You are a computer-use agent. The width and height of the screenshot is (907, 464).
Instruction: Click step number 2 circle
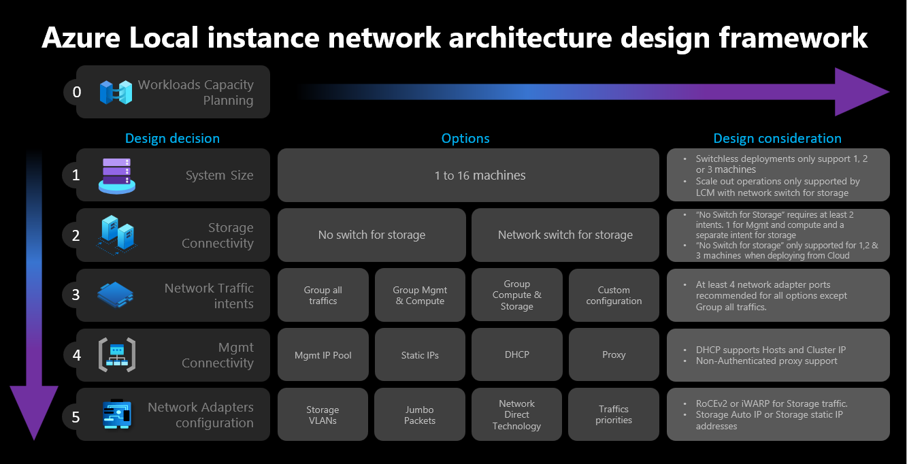77,235
